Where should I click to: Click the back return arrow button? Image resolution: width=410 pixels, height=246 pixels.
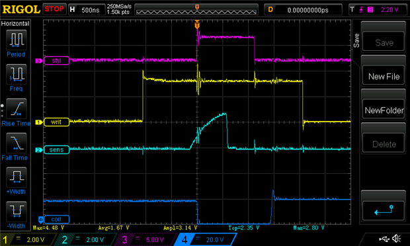click(x=384, y=210)
